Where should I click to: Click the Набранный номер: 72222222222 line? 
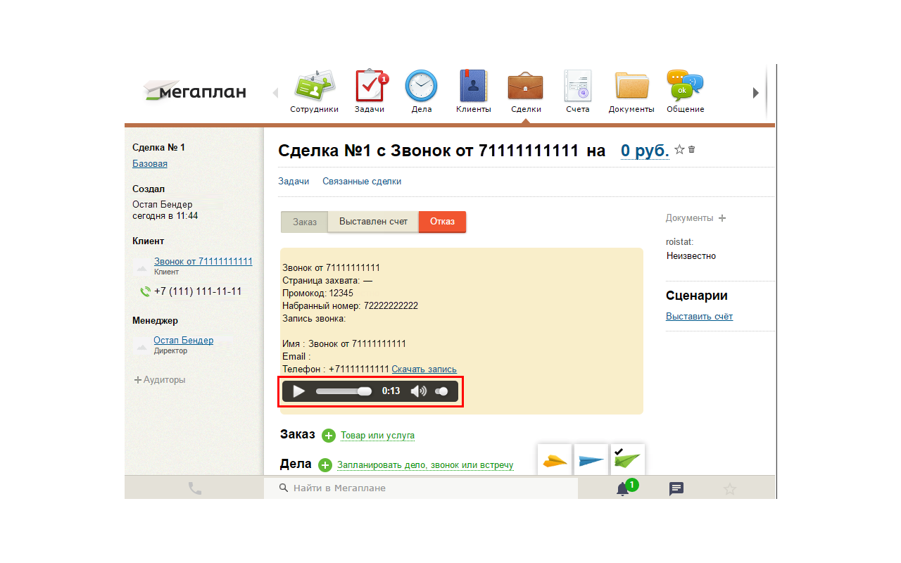click(x=350, y=305)
